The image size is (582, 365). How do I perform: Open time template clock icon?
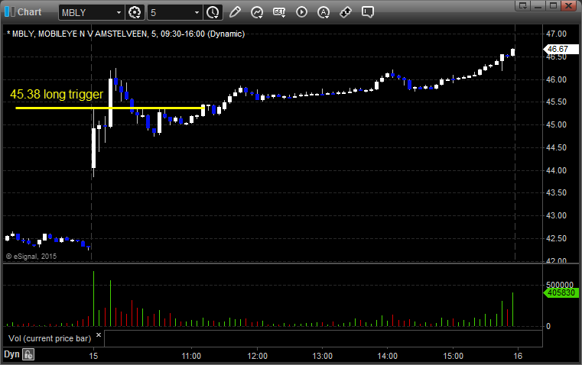[x=213, y=12]
